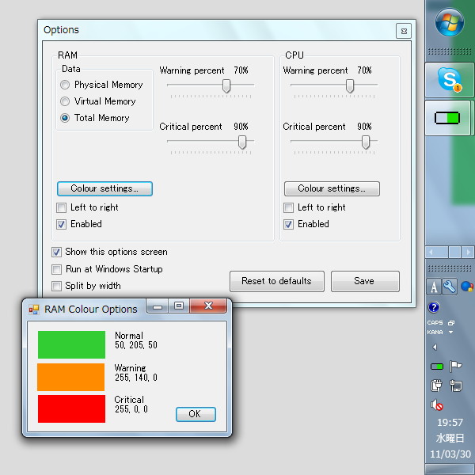Click the RAM Critical percent slider thumb
This screenshot has height=475, width=475.
(x=241, y=142)
